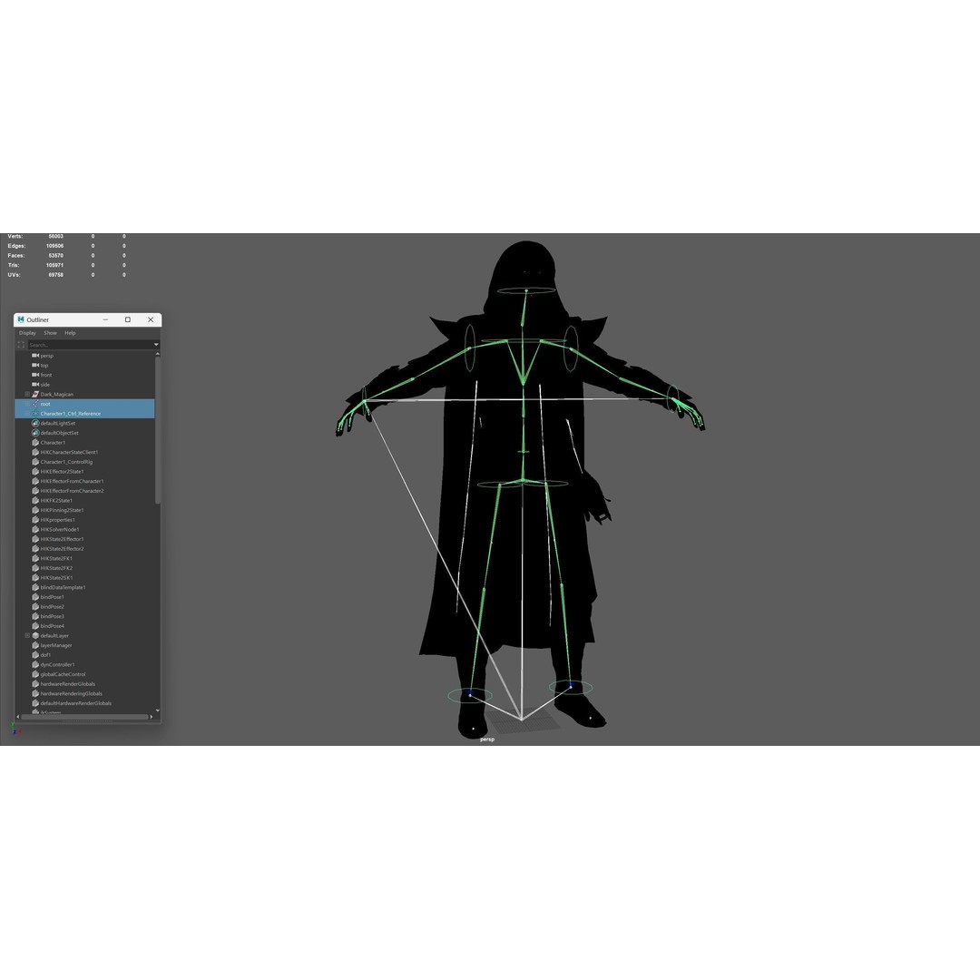The width and height of the screenshot is (980, 980).
Task: Click the Character1_ControlRig node icon
Action: coord(35,462)
